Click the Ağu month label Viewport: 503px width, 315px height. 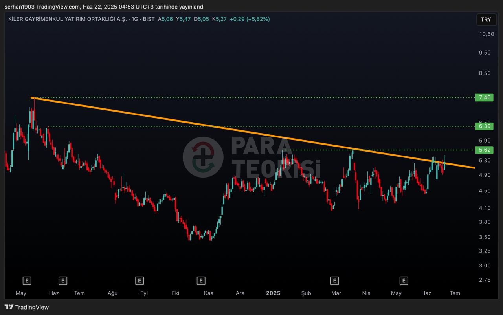coord(113,293)
